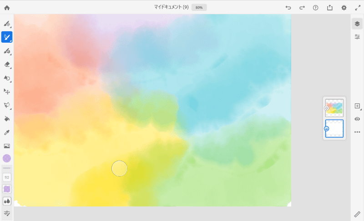Image resolution: width=364 pixels, height=221 pixels.
Task: Go to the Home screen
Action: coord(7,8)
